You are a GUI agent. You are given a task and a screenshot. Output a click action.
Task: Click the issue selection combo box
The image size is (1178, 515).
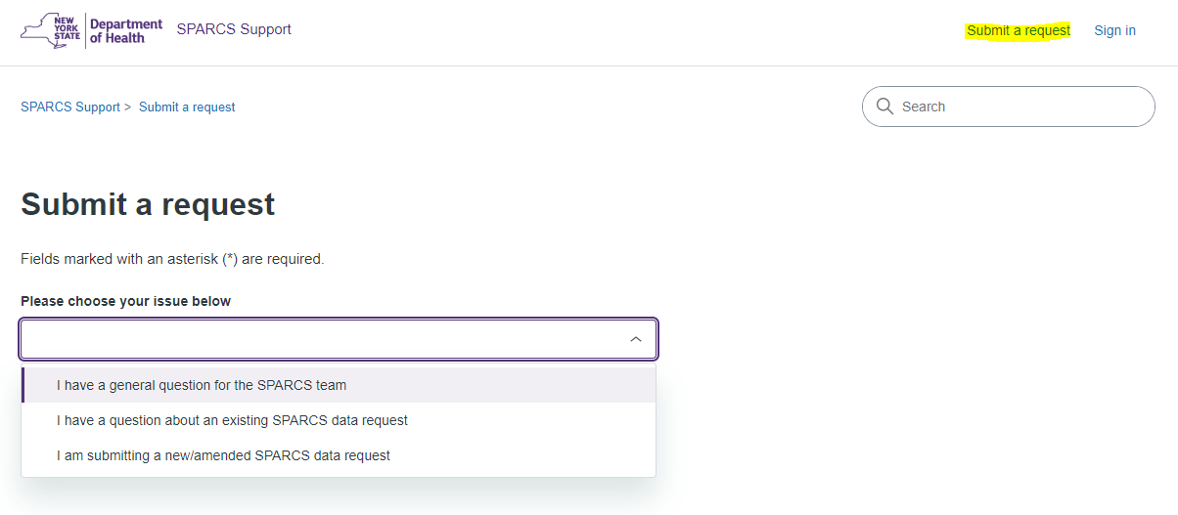point(339,339)
